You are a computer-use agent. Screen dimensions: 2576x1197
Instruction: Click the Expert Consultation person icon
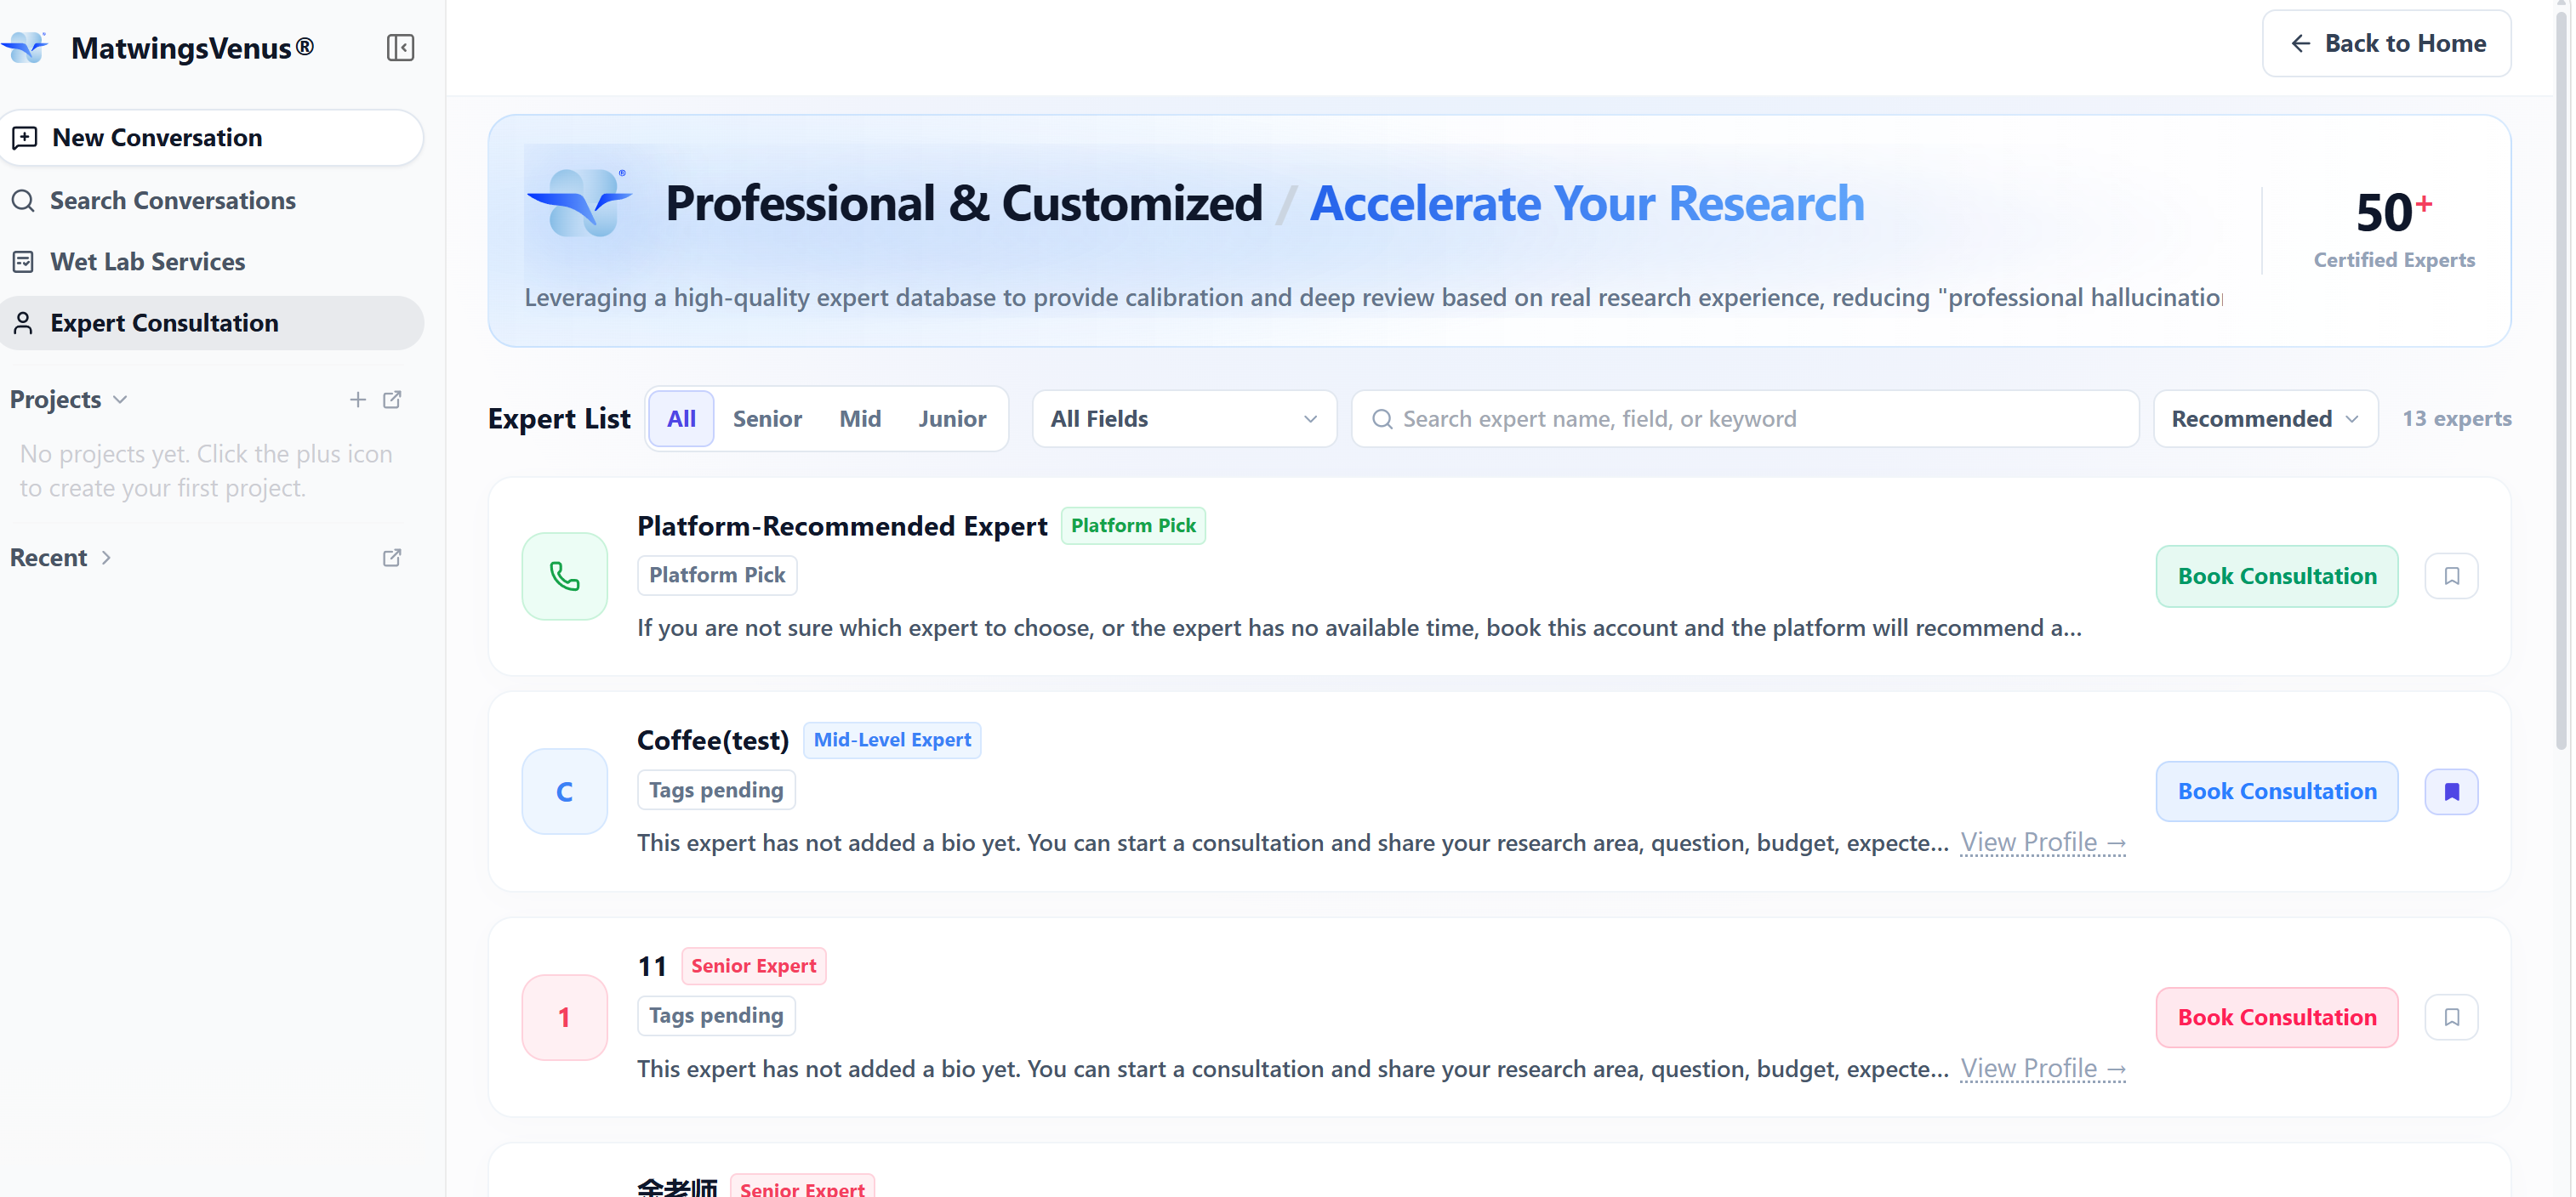(x=23, y=323)
